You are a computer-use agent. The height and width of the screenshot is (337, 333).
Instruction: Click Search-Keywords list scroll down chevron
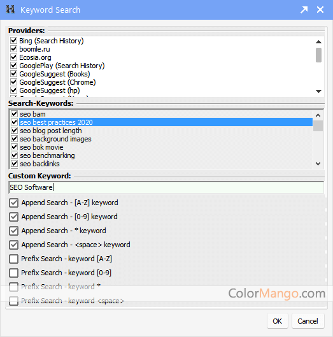[318, 164]
